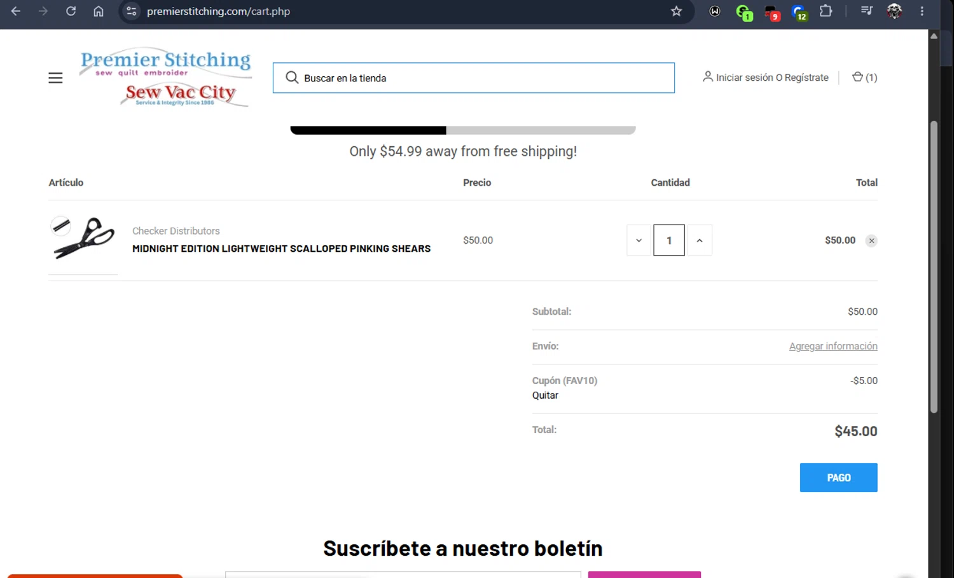The image size is (954, 578).
Task: Open the media control icon in toolbar
Action: [866, 11]
